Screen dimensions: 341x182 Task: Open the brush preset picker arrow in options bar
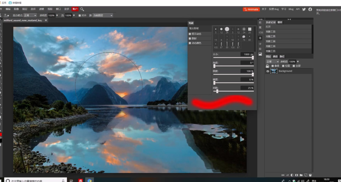[x=8, y=16]
